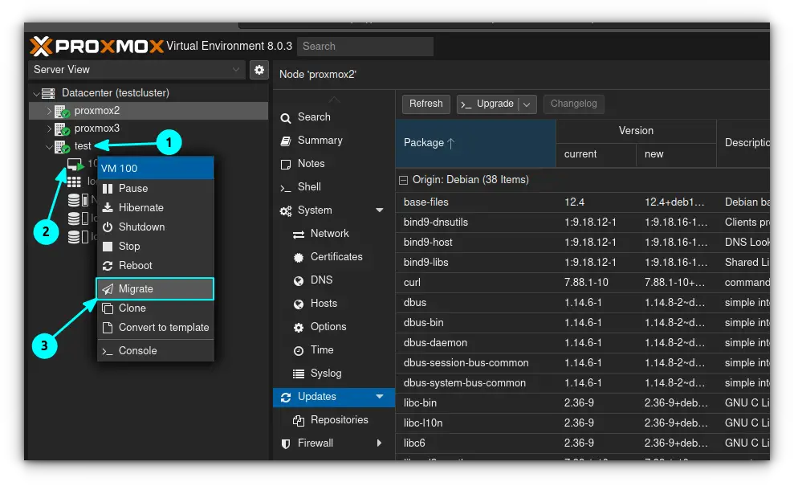The image size is (794, 486).
Task: Expand the proxmox3 node
Action: pos(49,129)
